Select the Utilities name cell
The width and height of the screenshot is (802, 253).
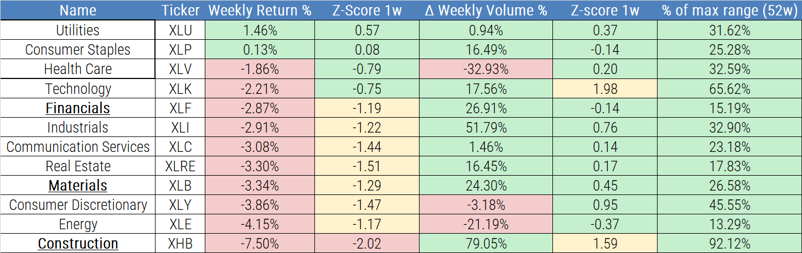pyautogui.click(x=77, y=30)
